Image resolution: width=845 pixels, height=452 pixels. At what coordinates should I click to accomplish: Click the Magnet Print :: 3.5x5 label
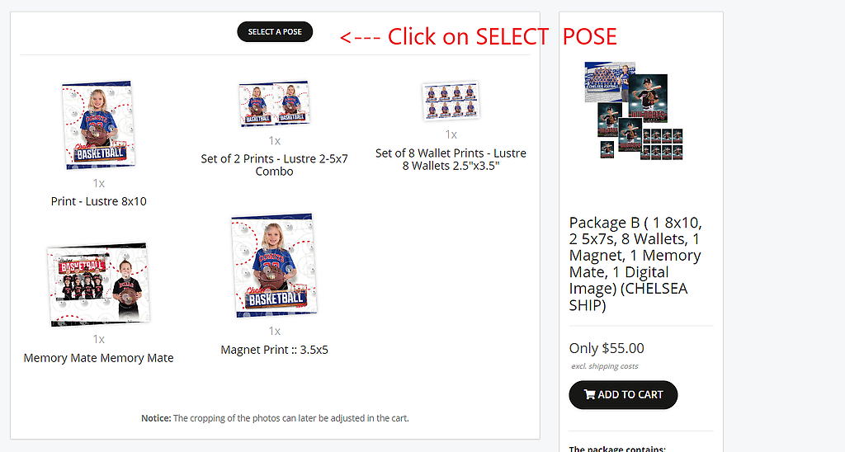coord(274,351)
